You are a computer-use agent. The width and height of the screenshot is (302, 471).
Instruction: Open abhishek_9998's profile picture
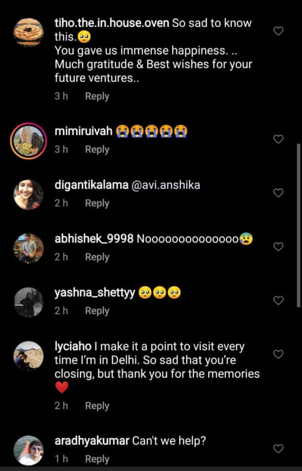tap(28, 248)
